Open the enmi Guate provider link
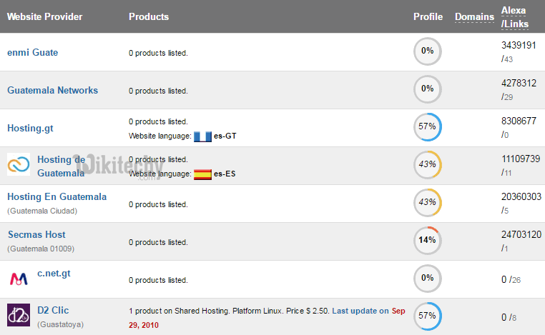 [x=33, y=52]
